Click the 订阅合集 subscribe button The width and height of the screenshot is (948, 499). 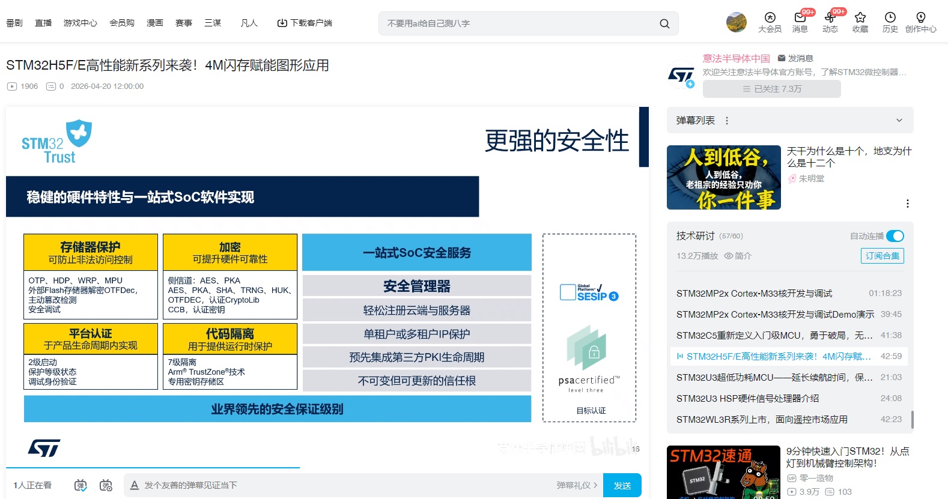(882, 256)
